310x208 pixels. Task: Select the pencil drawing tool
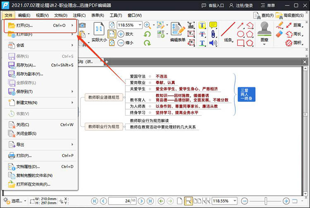point(279,25)
